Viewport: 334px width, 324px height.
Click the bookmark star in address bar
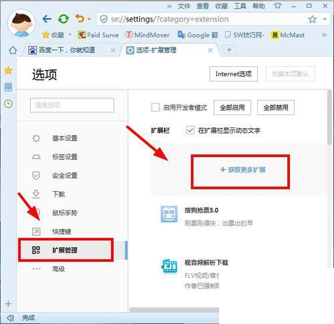[x=312, y=19]
